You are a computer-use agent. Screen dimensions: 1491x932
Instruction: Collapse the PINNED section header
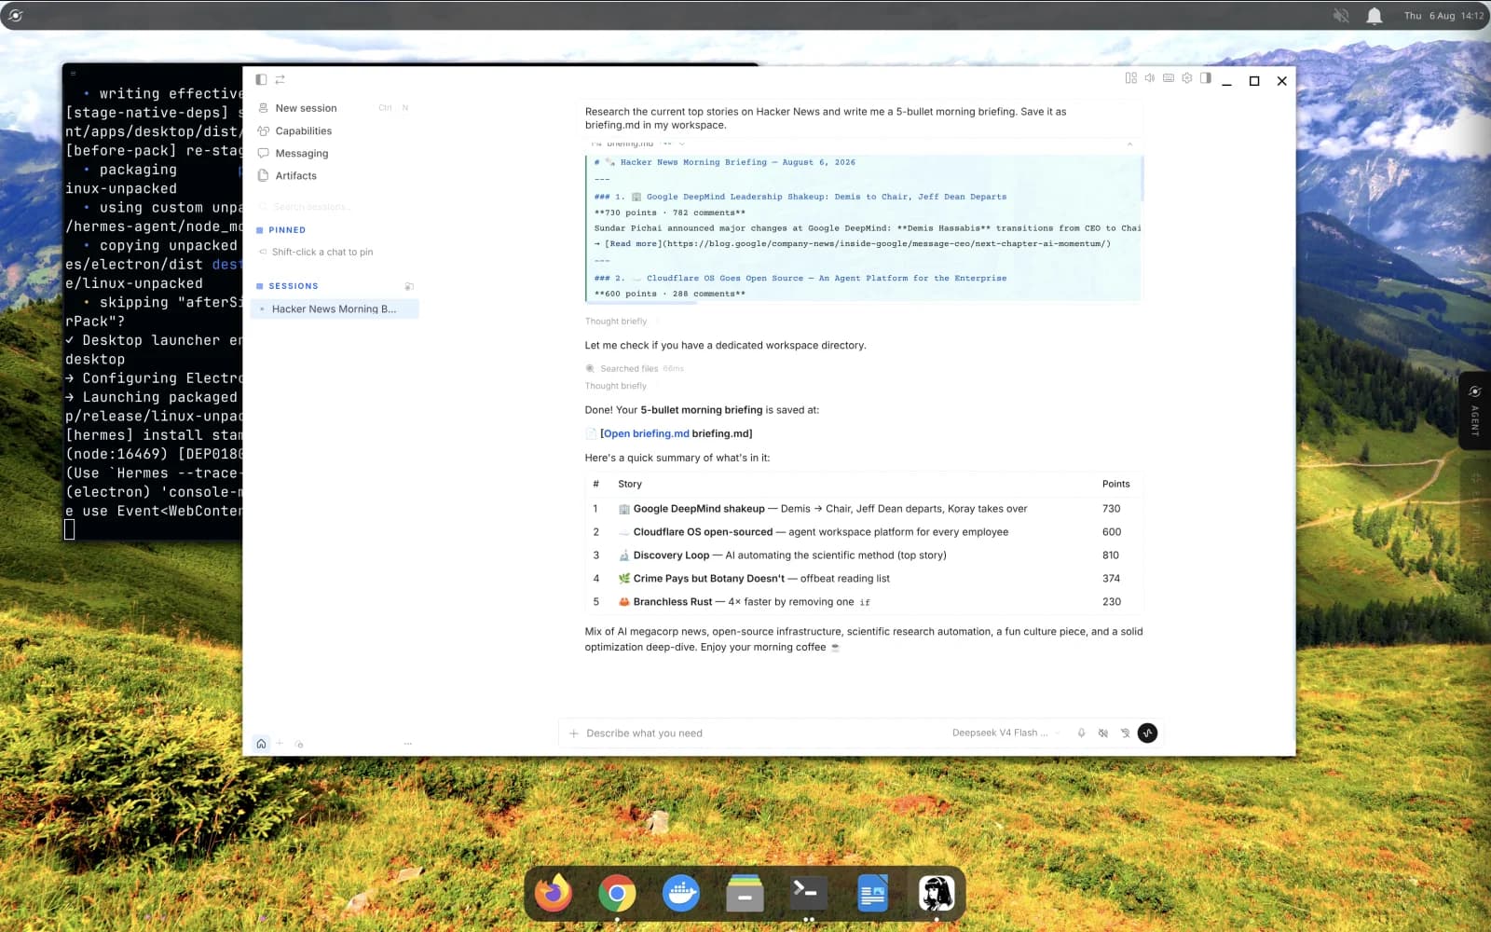point(281,230)
